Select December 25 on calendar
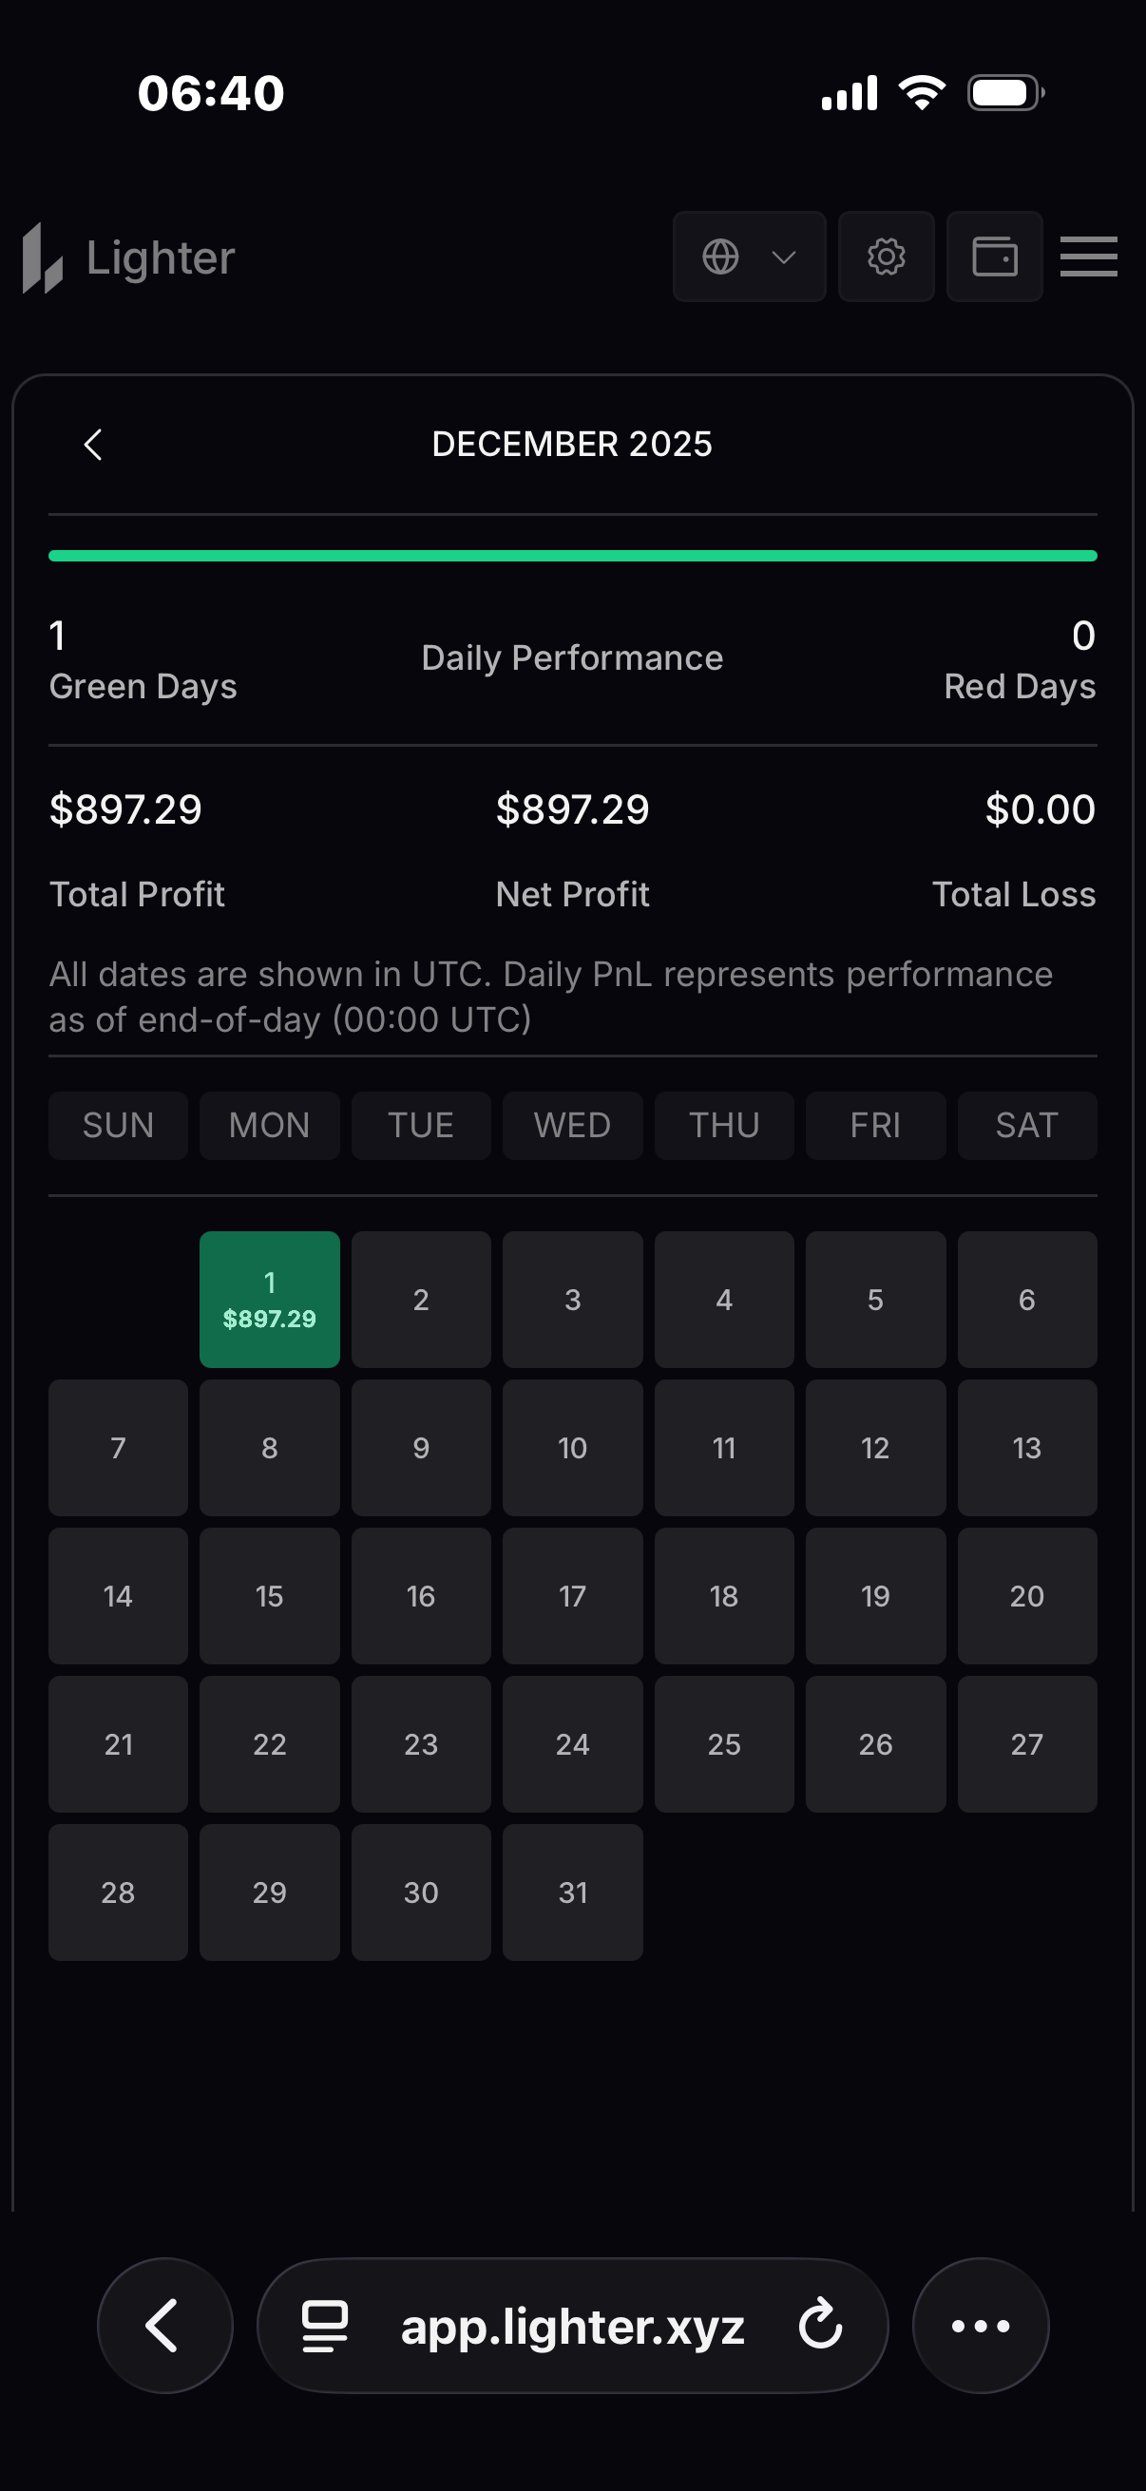This screenshot has height=2491, width=1146. pos(723,1743)
